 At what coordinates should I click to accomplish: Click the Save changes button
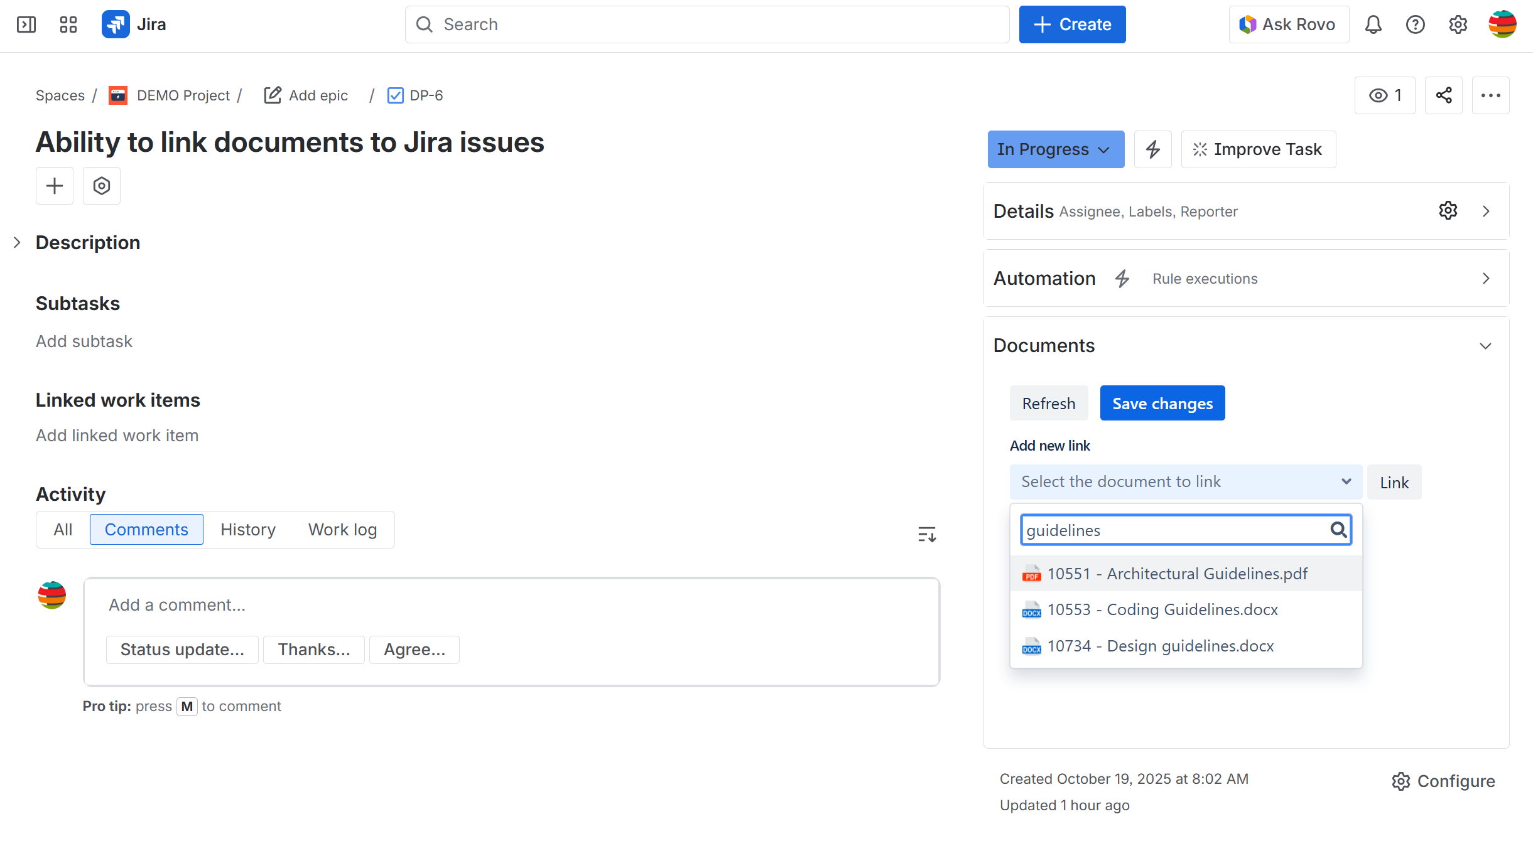pyautogui.click(x=1162, y=404)
